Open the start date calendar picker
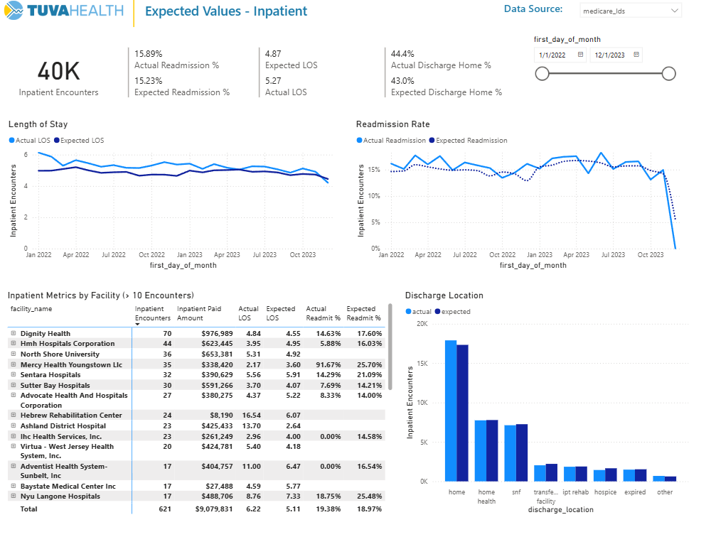Screen dimensions: 711x559 tap(580, 55)
